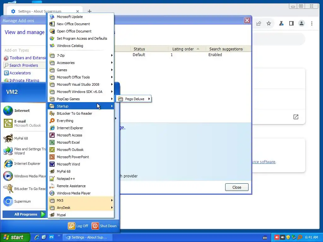Open Everything search program
323x242 pixels.
(x=81, y=121)
